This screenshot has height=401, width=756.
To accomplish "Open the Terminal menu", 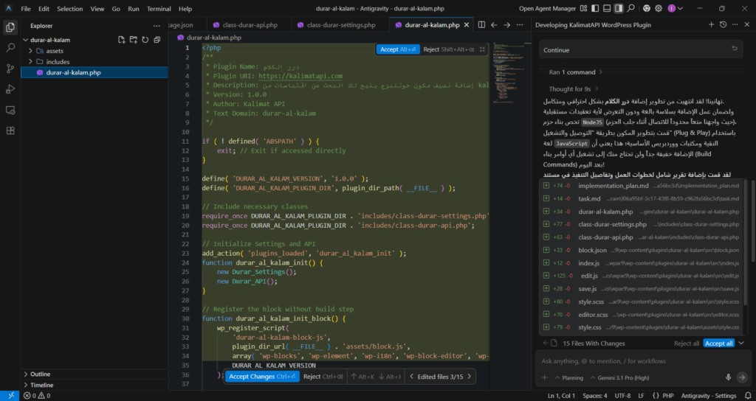I will (x=159, y=9).
